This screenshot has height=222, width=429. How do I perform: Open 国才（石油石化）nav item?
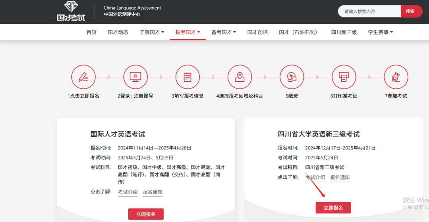pyautogui.click(x=300, y=32)
